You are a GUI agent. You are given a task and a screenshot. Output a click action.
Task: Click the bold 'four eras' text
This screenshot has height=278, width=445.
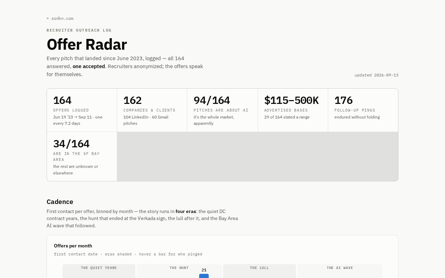click(186, 211)
